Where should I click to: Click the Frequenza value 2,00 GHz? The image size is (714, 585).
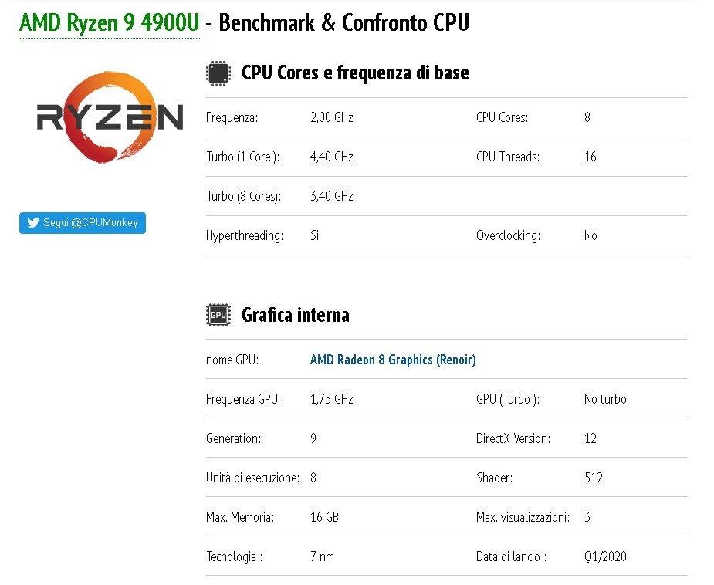[331, 118]
